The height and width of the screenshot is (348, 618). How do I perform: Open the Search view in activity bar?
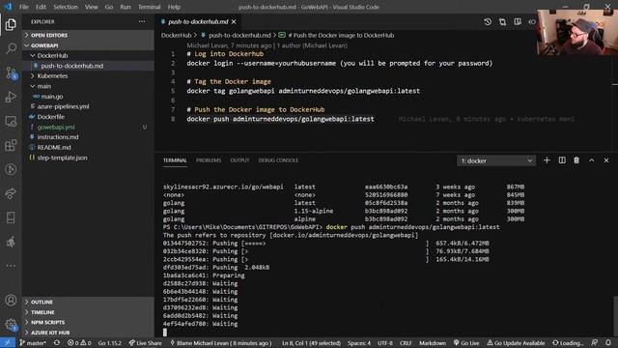point(11,48)
